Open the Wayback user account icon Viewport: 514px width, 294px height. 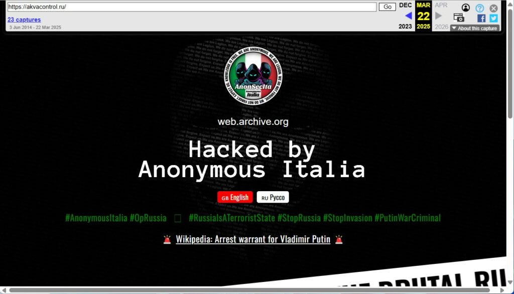click(465, 8)
